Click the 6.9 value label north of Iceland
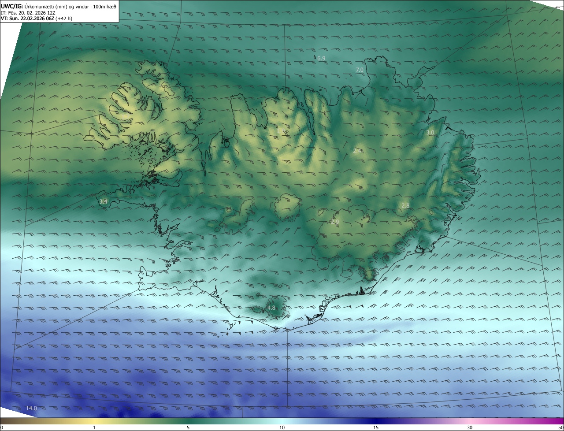The width and height of the screenshot is (564, 431). pos(321,58)
